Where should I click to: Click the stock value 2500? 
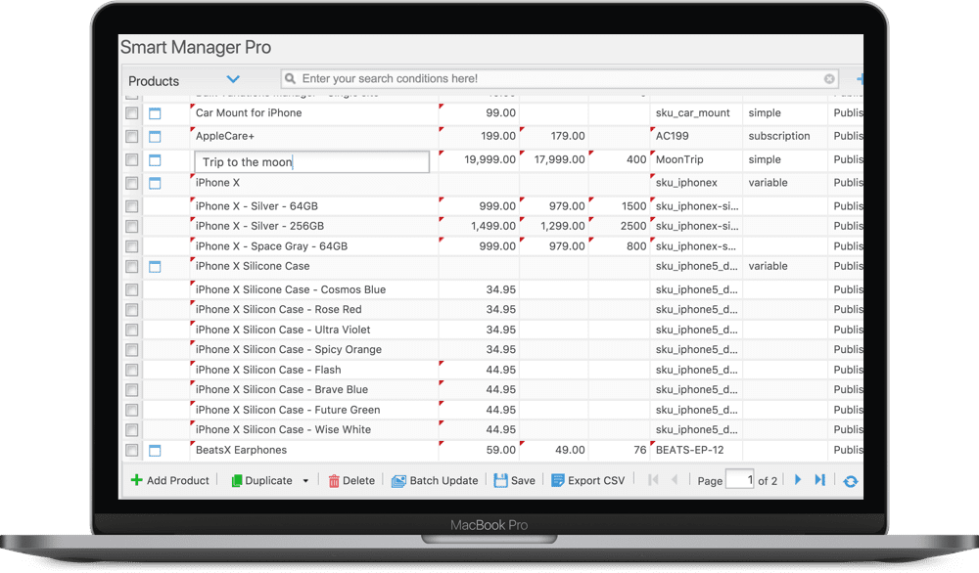click(633, 226)
